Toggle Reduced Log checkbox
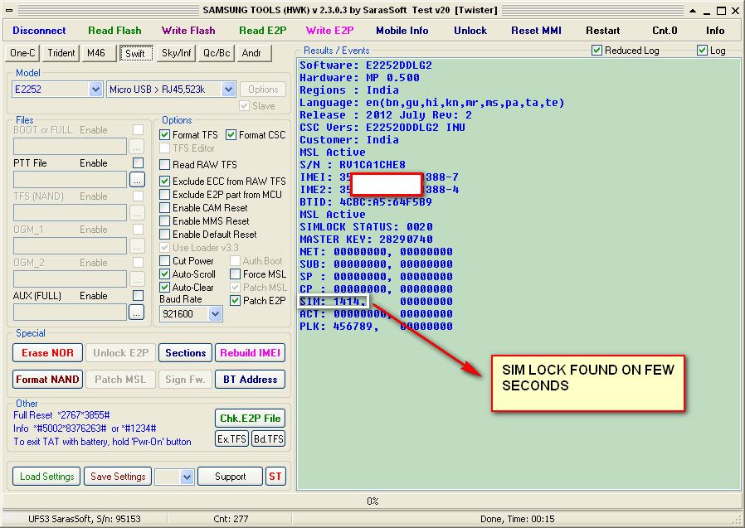 pyautogui.click(x=597, y=51)
